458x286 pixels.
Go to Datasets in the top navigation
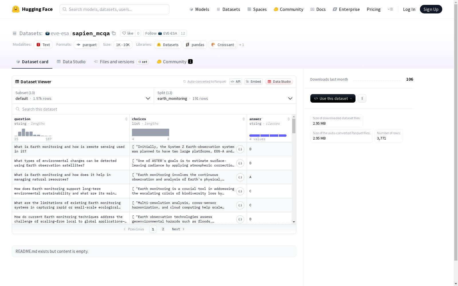228,9
